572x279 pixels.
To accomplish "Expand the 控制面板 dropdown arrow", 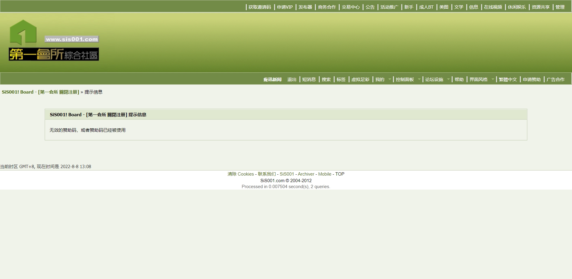I will (x=419, y=79).
